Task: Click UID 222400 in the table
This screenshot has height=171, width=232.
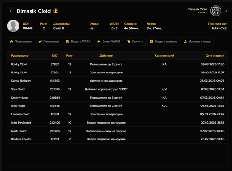Action: [x=55, y=123]
